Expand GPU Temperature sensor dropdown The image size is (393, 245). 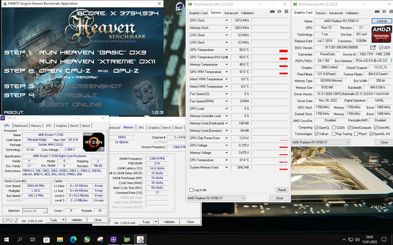click(227, 50)
